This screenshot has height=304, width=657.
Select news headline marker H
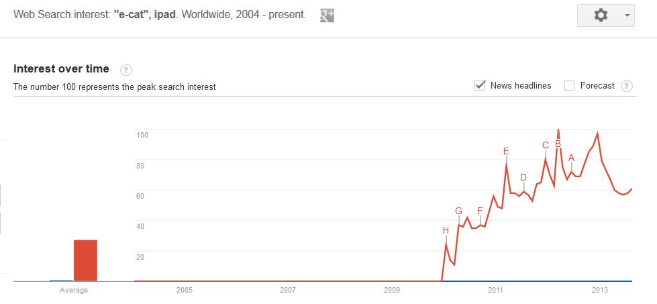coord(446,230)
